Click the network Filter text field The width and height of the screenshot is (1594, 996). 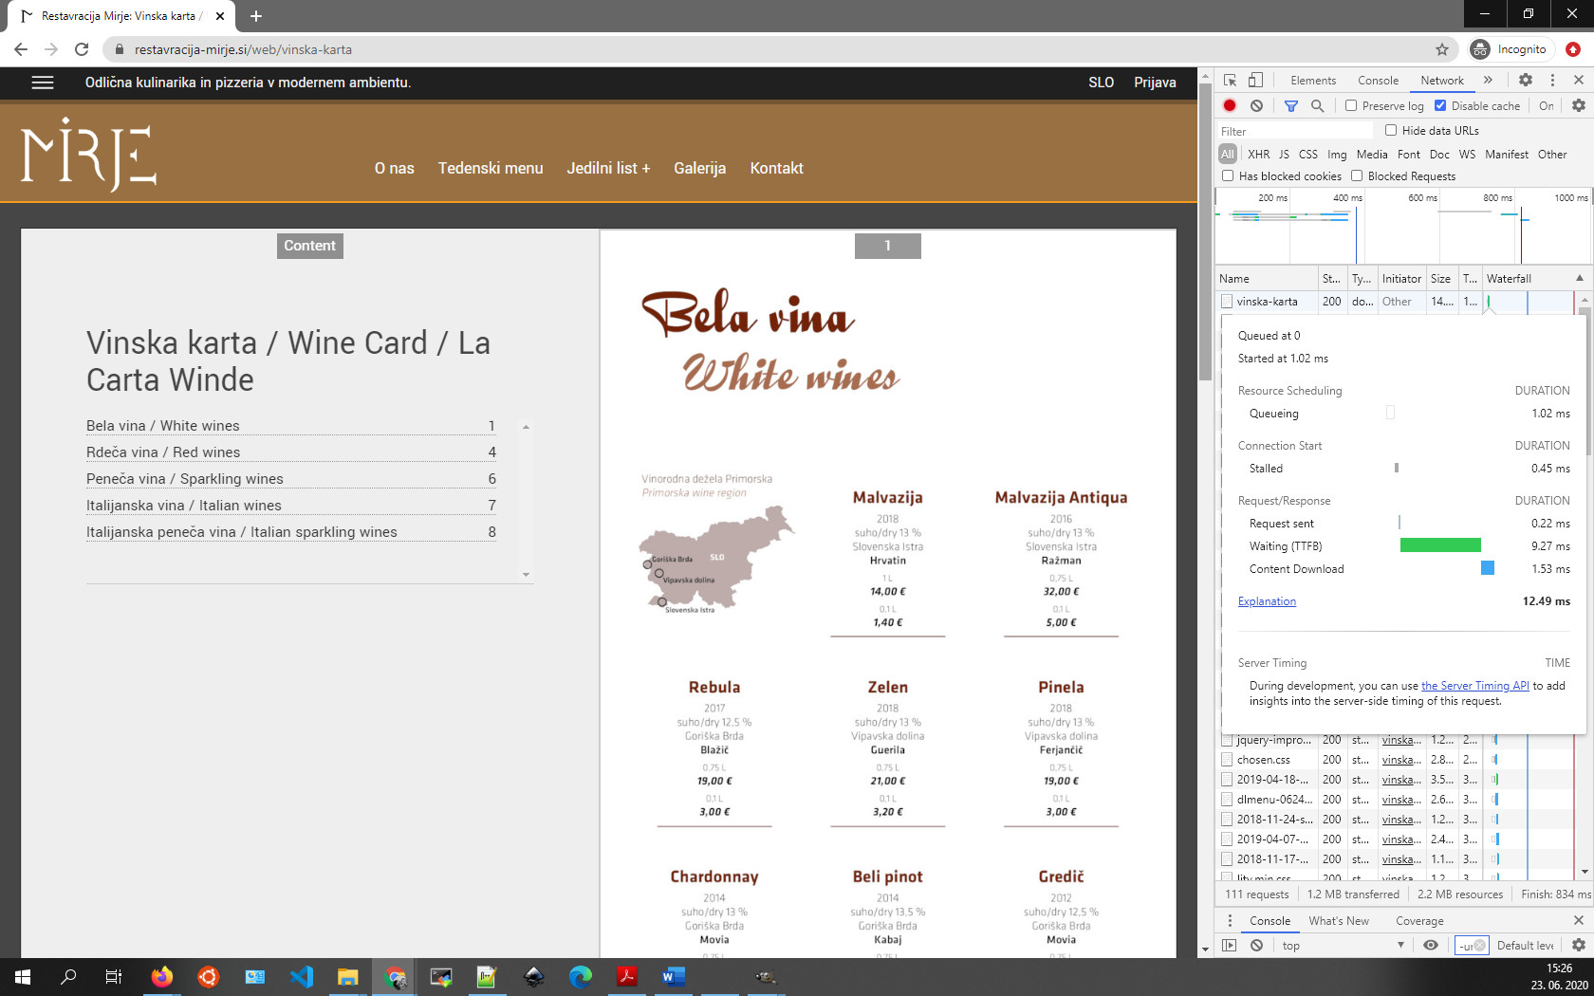(1295, 131)
